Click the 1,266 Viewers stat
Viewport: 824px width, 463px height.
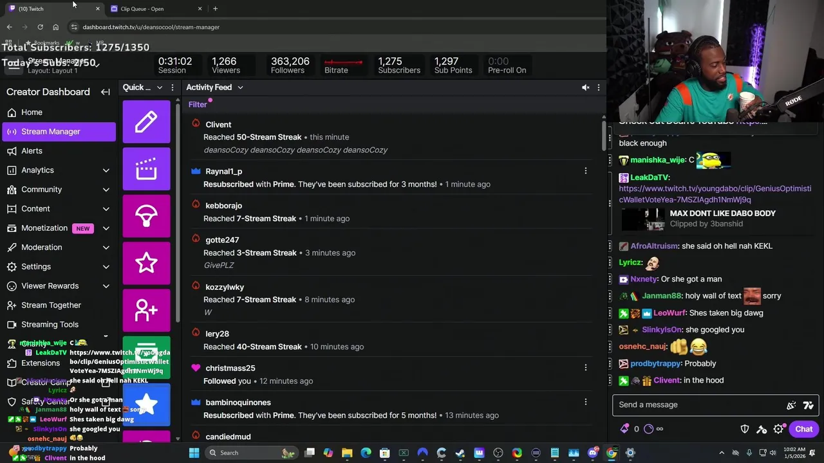click(225, 66)
